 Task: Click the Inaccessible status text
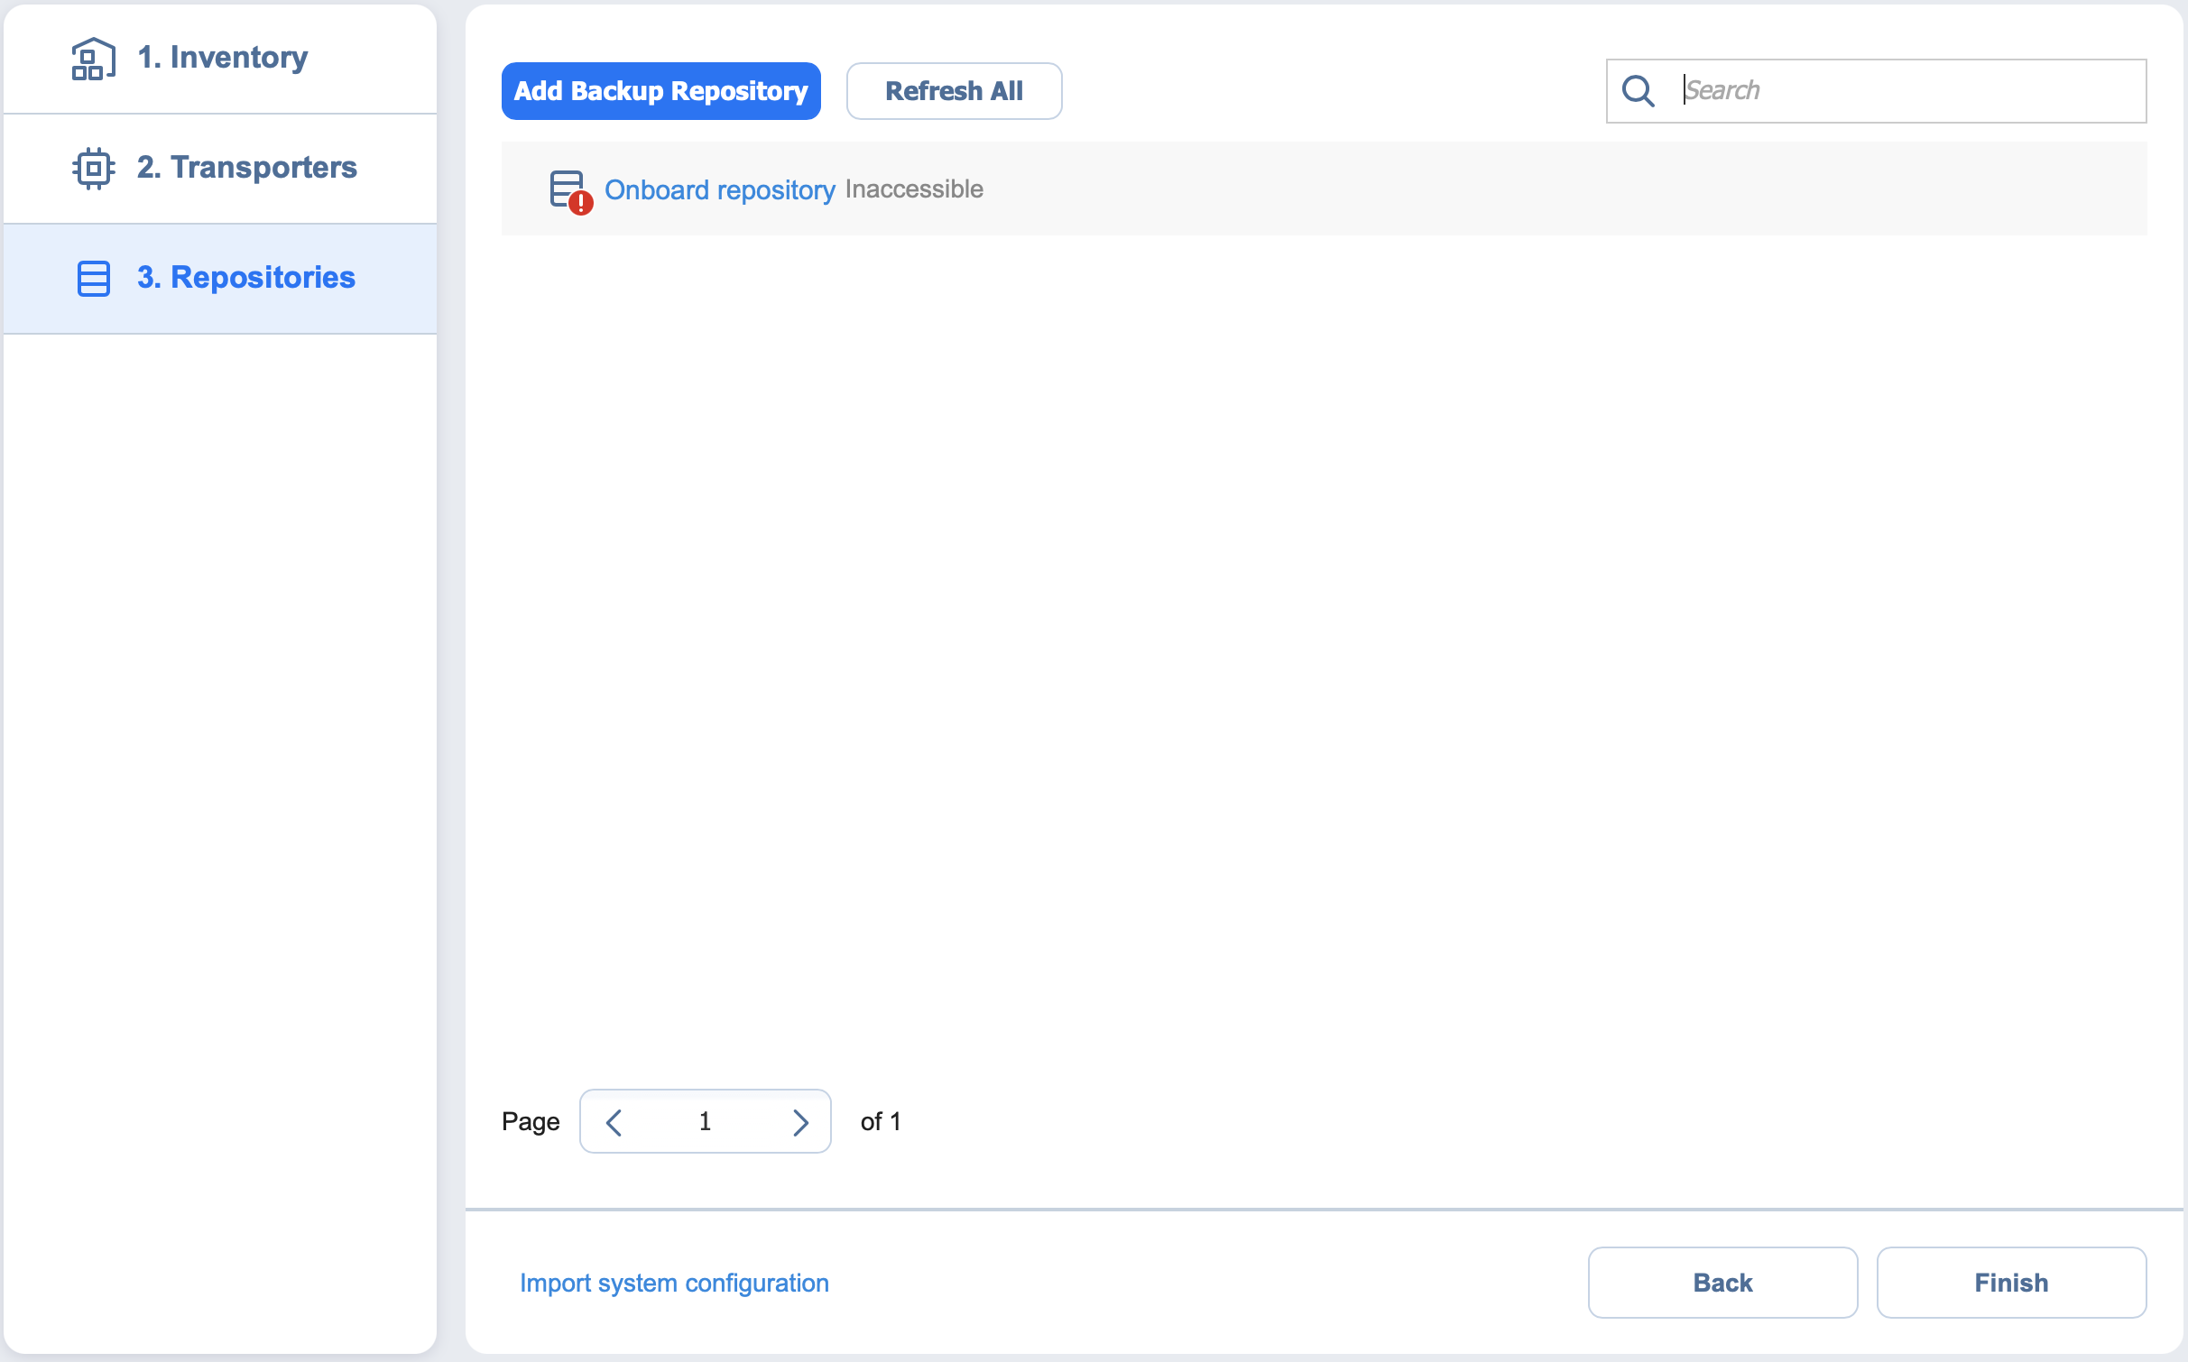(x=914, y=189)
